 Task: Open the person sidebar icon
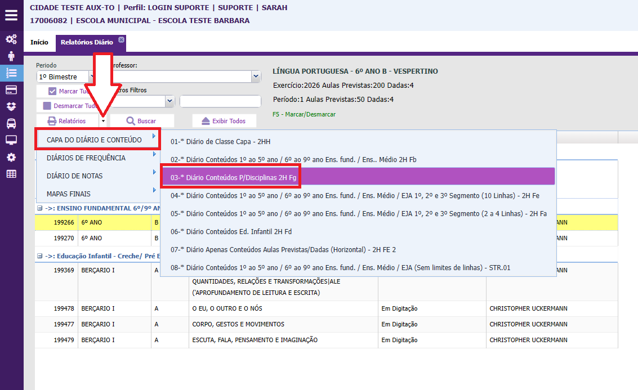click(x=11, y=56)
